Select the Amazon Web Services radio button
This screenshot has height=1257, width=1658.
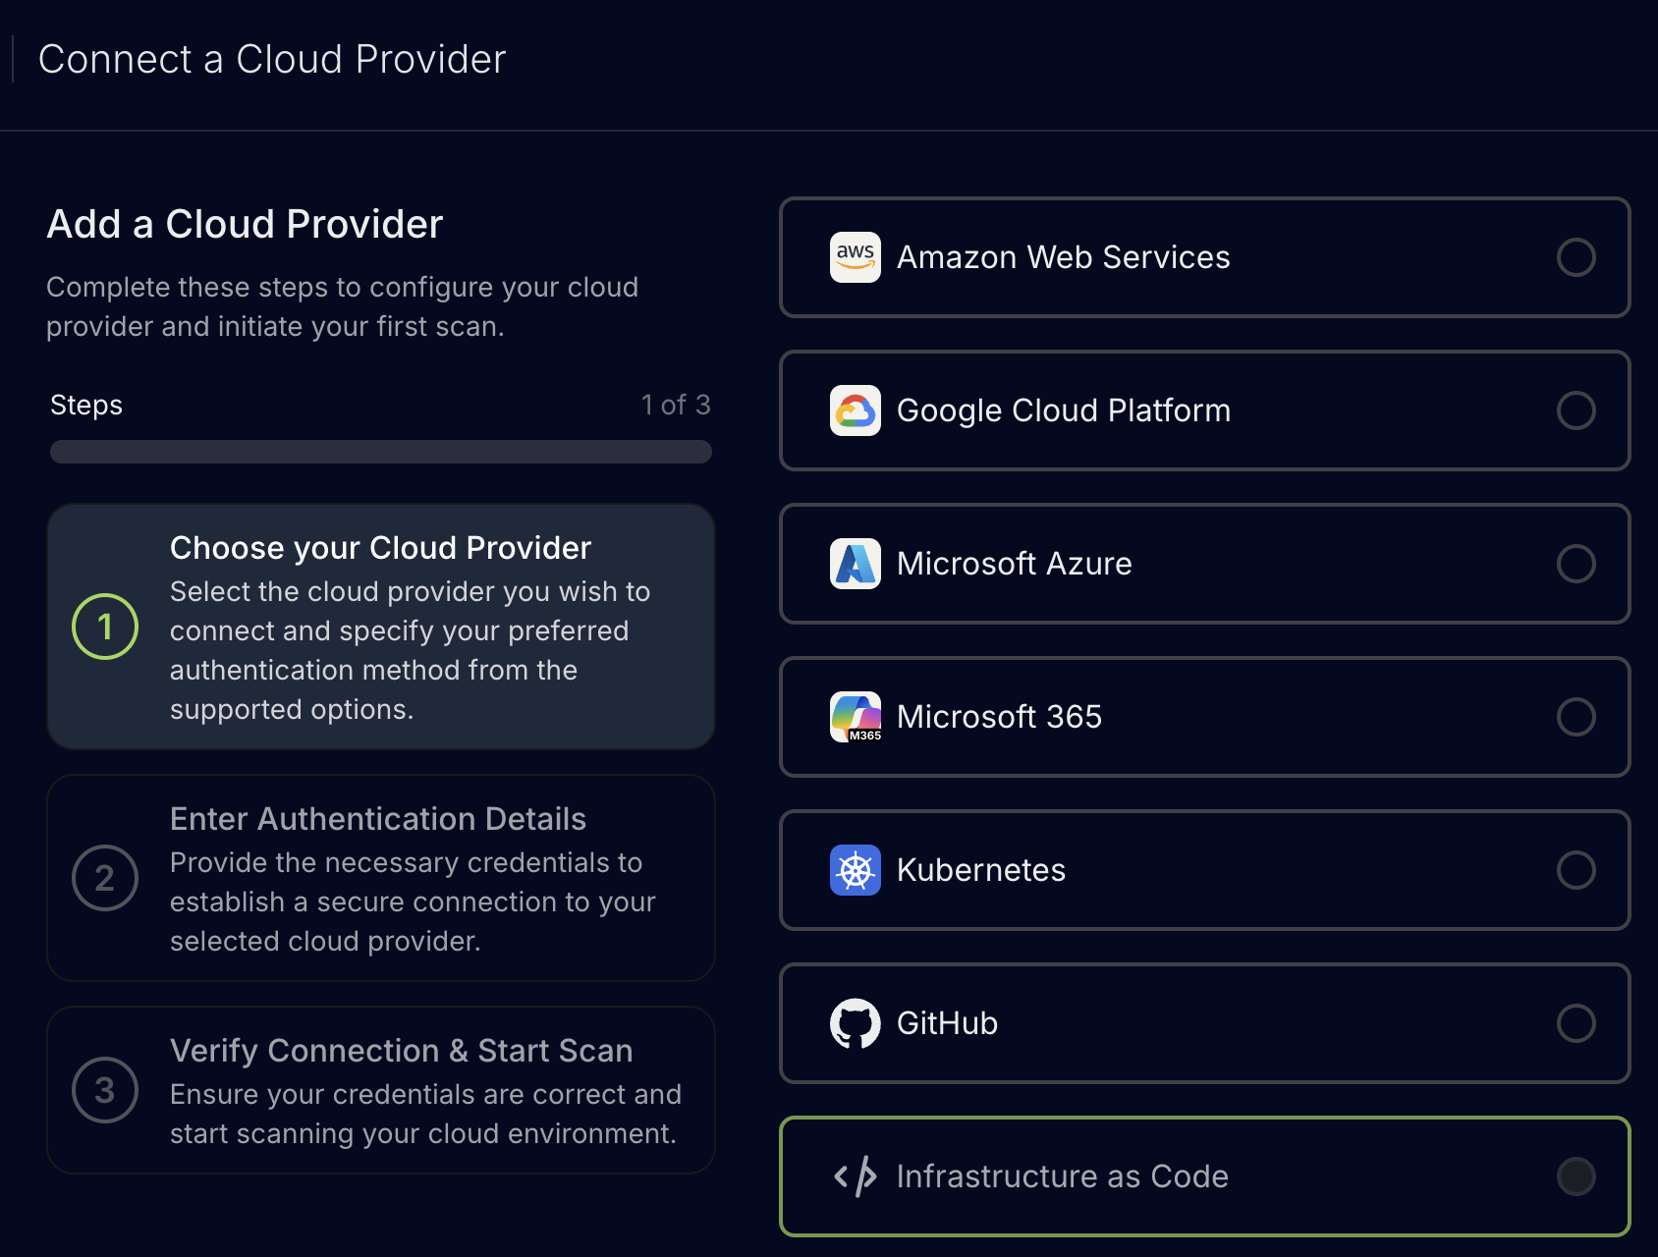tap(1576, 257)
